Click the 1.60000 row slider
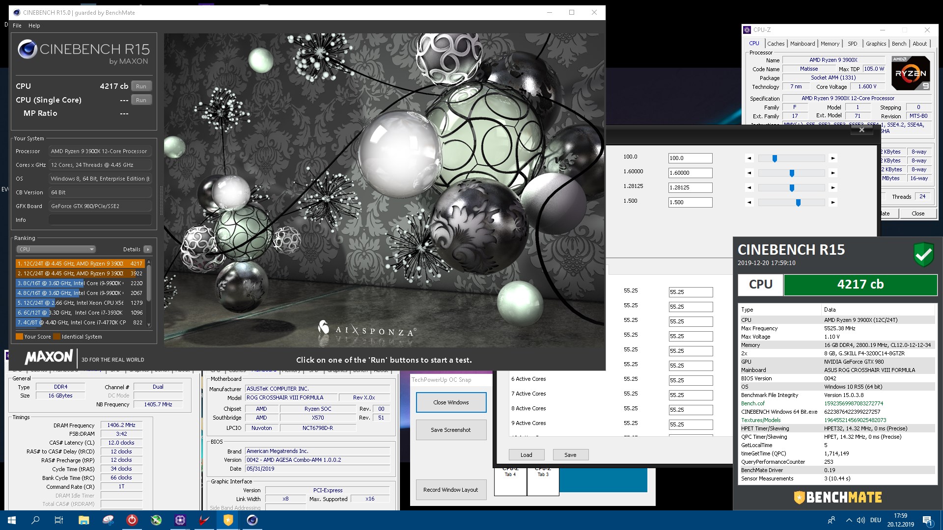 (x=791, y=173)
